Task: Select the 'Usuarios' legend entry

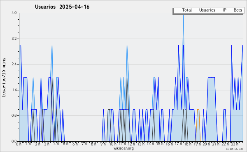Action: coord(204,10)
